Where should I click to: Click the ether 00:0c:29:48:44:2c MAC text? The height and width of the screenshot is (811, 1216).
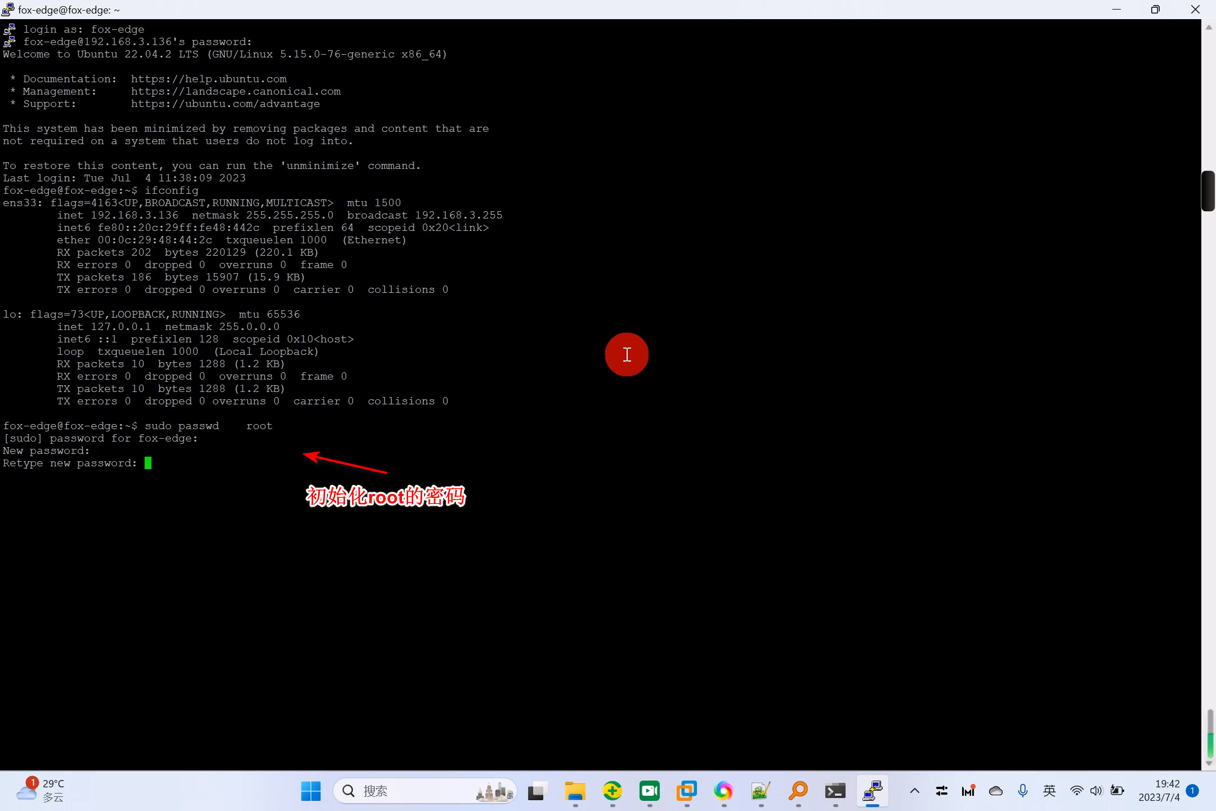pos(135,240)
